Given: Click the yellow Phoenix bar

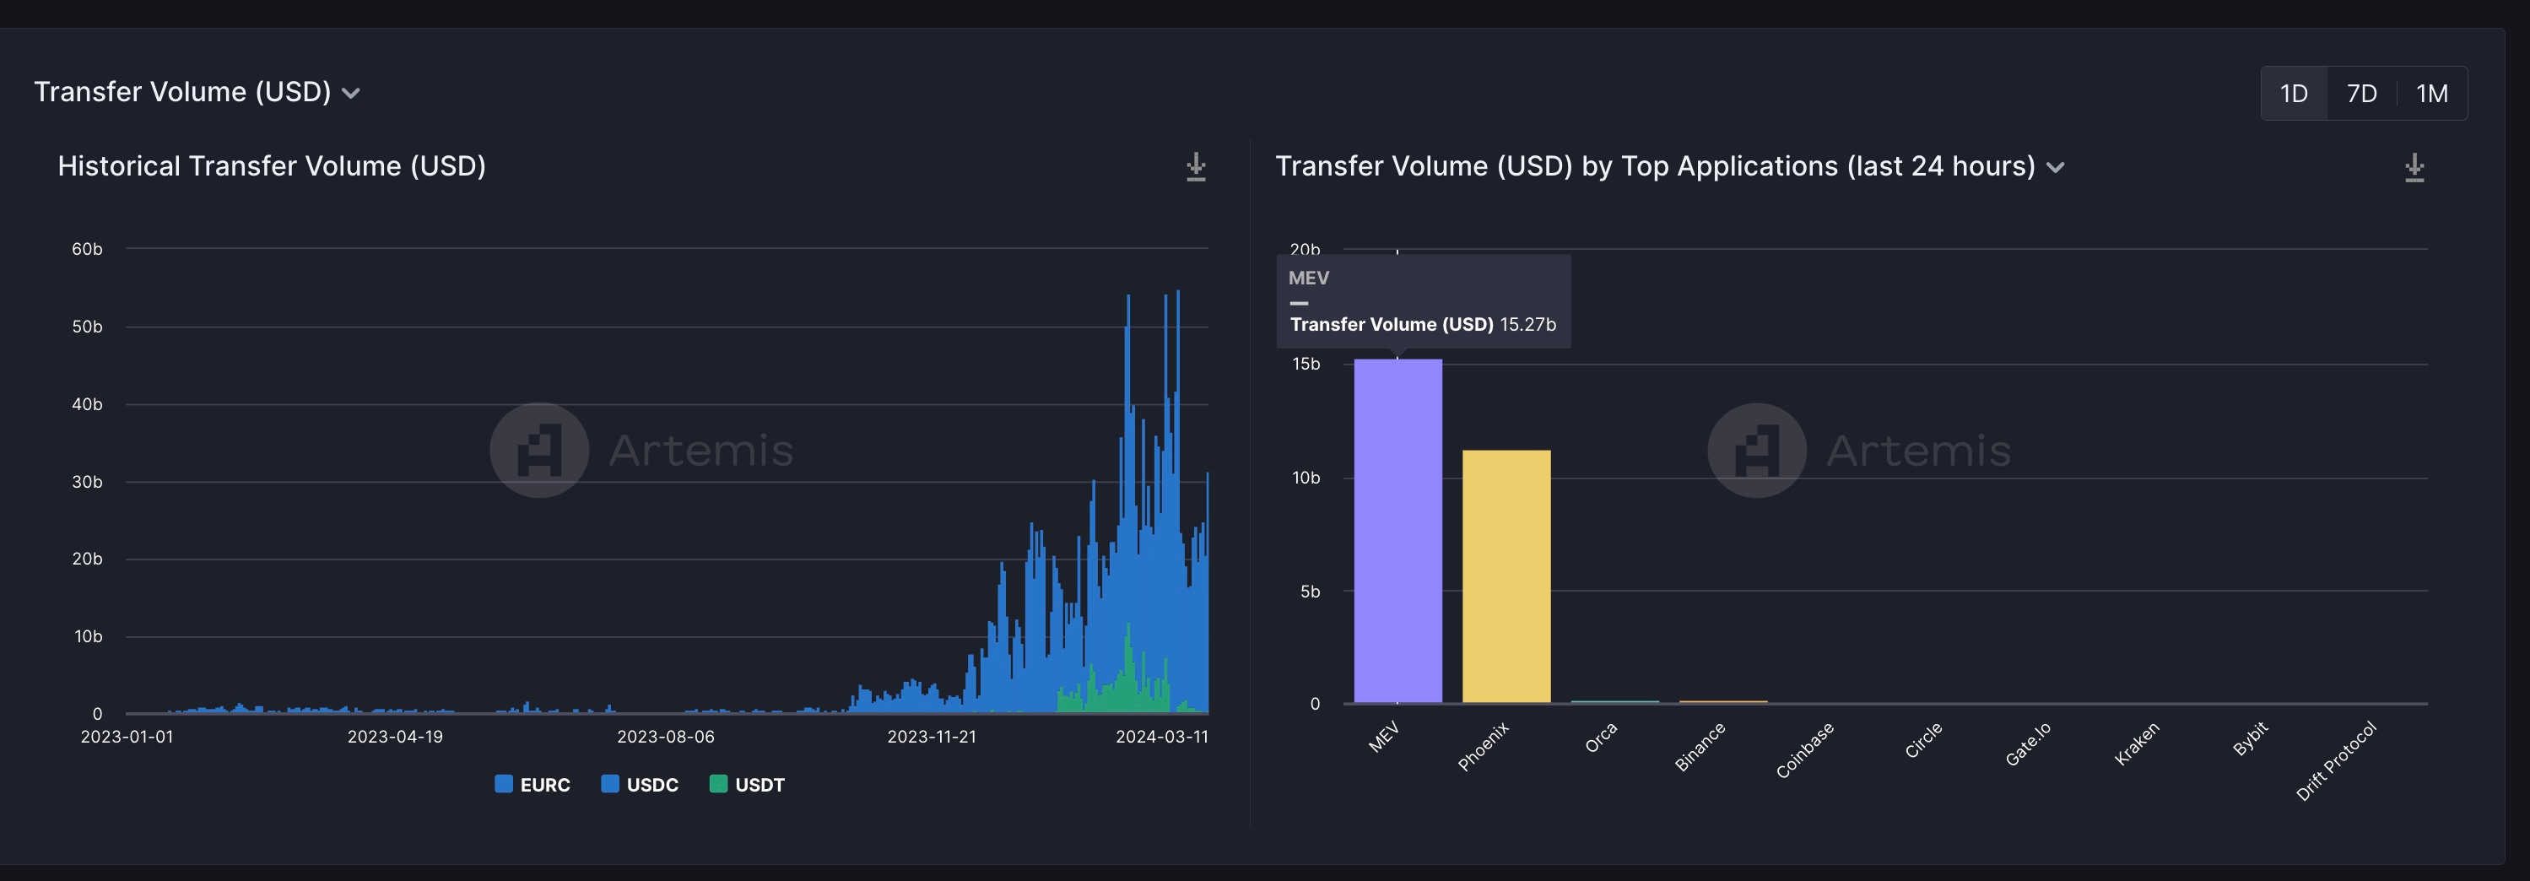Looking at the screenshot, I should [x=1506, y=576].
